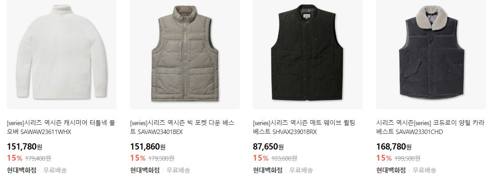Click the 151,860원 price
Screen dimensions: 486x185
pos(148,146)
